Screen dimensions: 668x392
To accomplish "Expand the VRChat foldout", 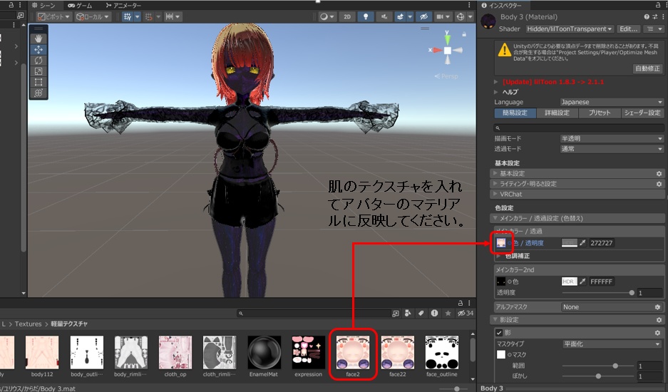I will pyautogui.click(x=577, y=194).
